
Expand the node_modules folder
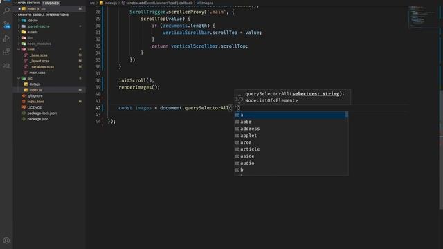19,44
